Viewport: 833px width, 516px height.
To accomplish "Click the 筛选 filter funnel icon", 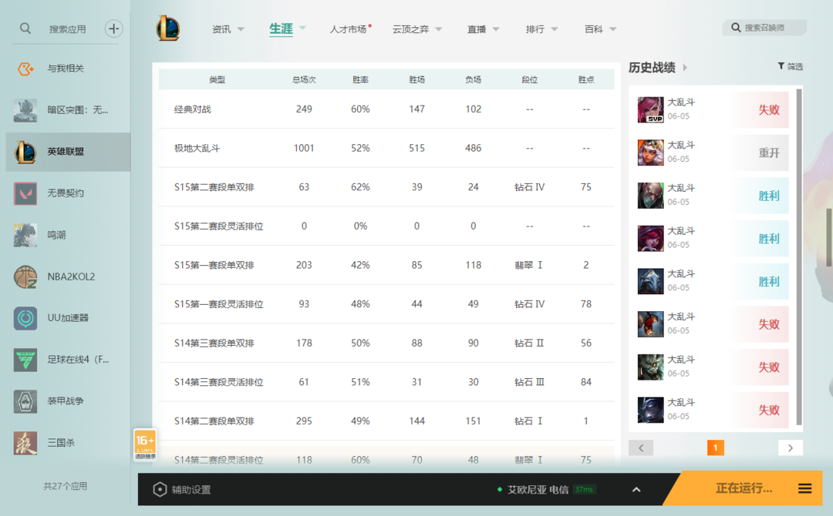I will 781,66.
